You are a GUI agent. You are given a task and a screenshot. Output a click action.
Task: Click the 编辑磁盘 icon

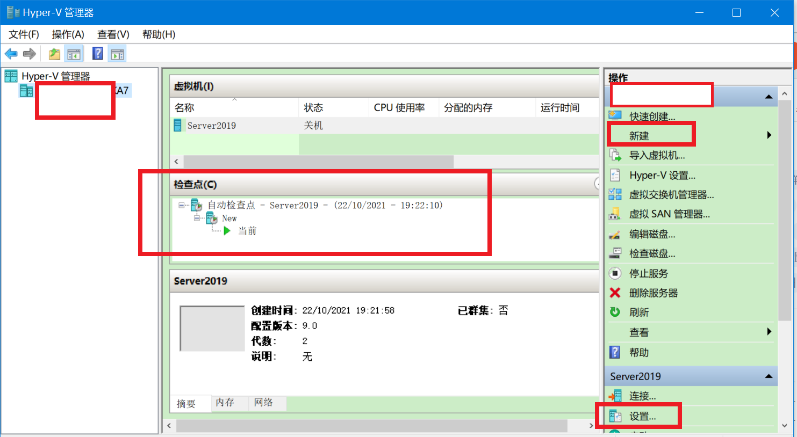[615, 234]
